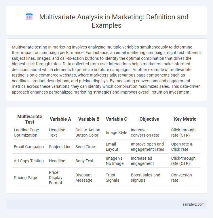The width and height of the screenshot is (213, 218).
Task: Select the 'Subject Line' cell
Action: pyautogui.click(x=60, y=147)
